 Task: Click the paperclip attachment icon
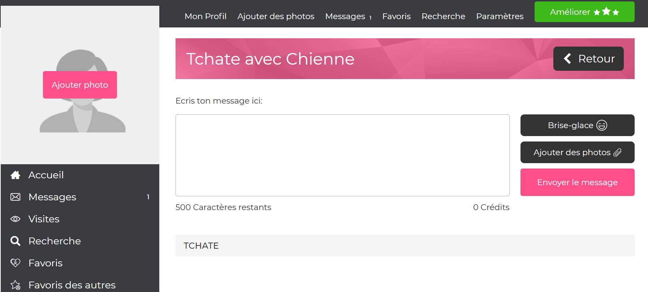pos(618,152)
